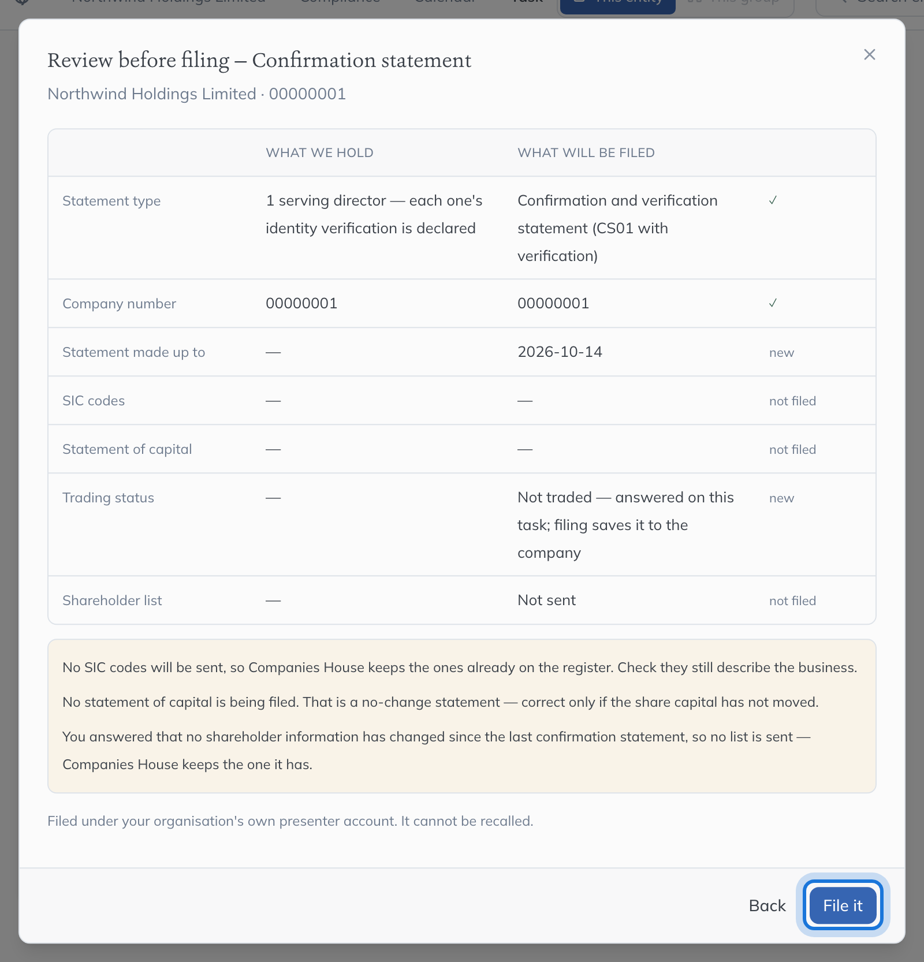Click the 'Company number' row label
Image resolution: width=924 pixels, height=962 pixels.
click(119, 304)
